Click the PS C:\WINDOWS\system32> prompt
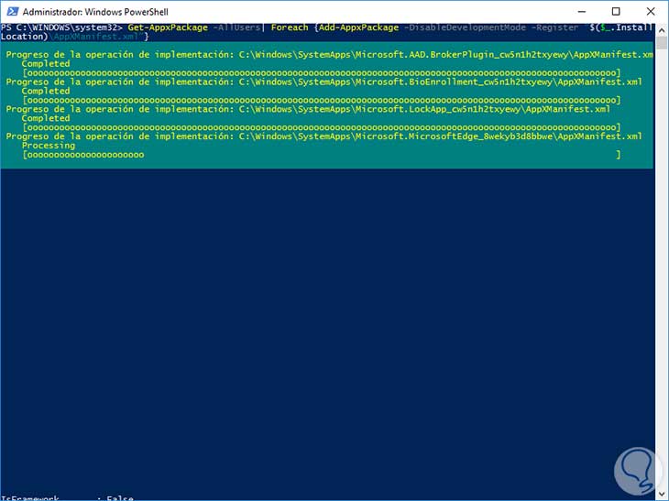This screenshot has width=669, height=501. tap(61, 27)
